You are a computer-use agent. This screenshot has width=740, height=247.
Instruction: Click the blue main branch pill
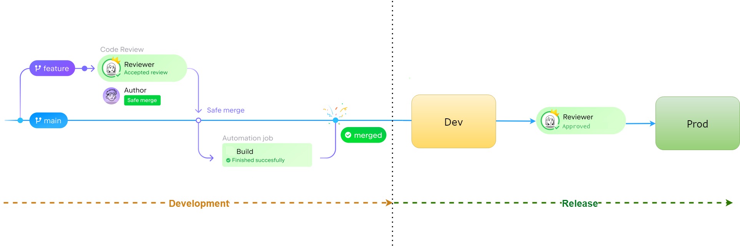[48, 121]
